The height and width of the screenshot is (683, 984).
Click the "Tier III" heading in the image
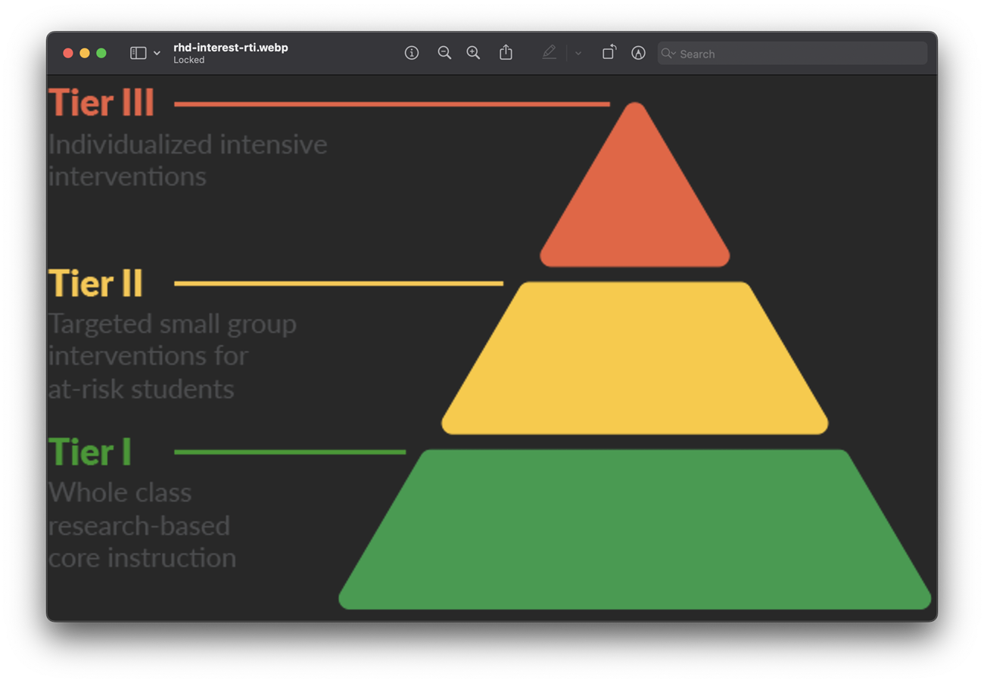(x=101, y=103)
